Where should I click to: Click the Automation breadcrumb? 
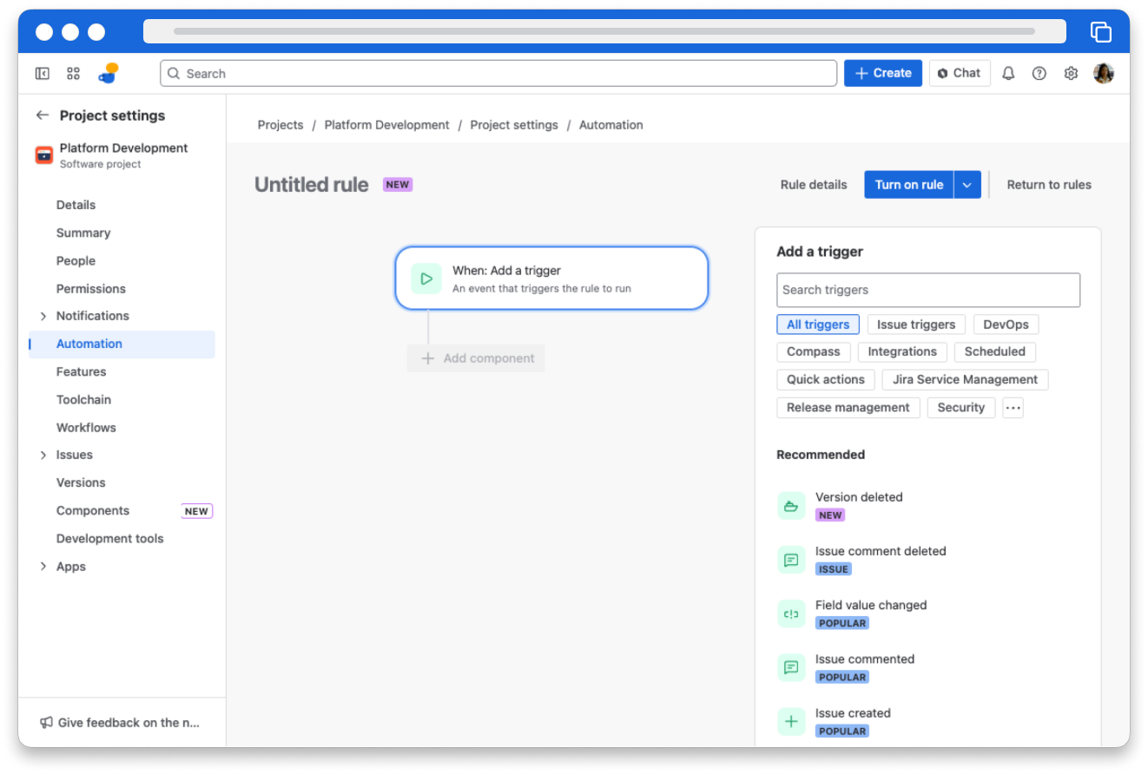coord(611,125)
